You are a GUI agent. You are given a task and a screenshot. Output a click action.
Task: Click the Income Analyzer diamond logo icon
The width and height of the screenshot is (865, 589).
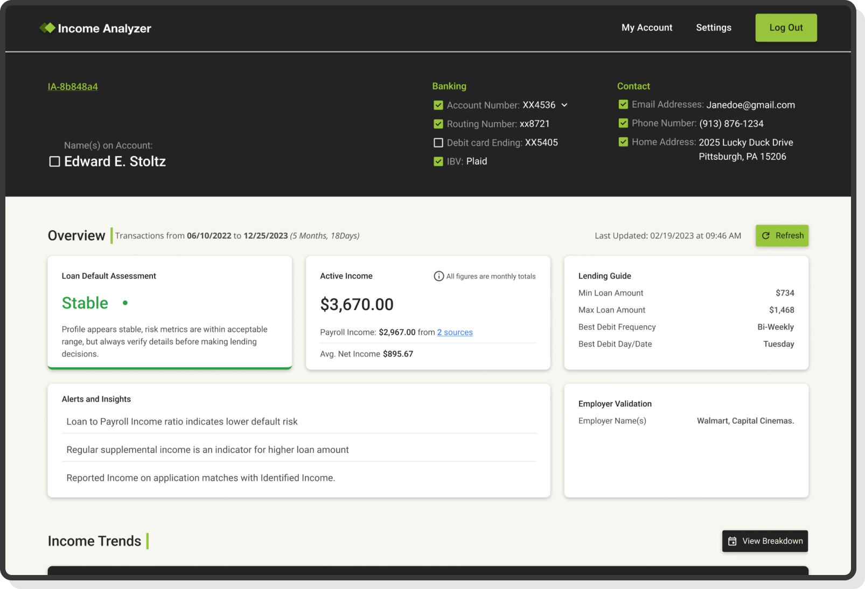pyautogui.click(x=48, y=27)
